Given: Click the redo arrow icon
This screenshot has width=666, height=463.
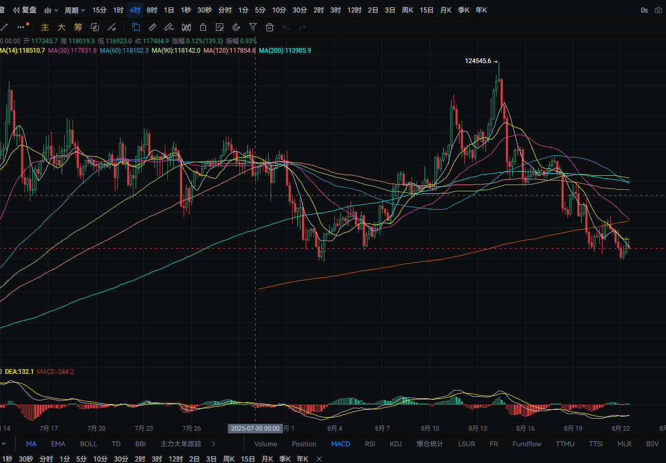Looking at the screenshot, I should tap(302, 27).
